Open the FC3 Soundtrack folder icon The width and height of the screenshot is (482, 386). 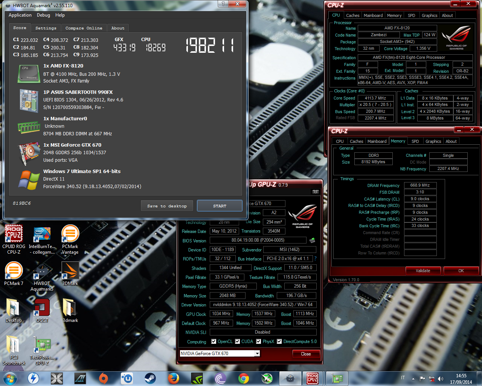pos(14,350)
